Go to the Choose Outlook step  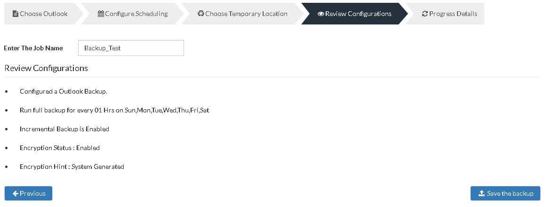pyautogui.click(x=41, y=14)
